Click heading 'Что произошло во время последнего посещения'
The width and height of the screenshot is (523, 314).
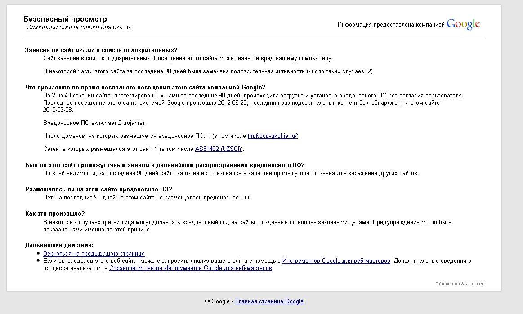pyautogui.click(x=145, y=87)
